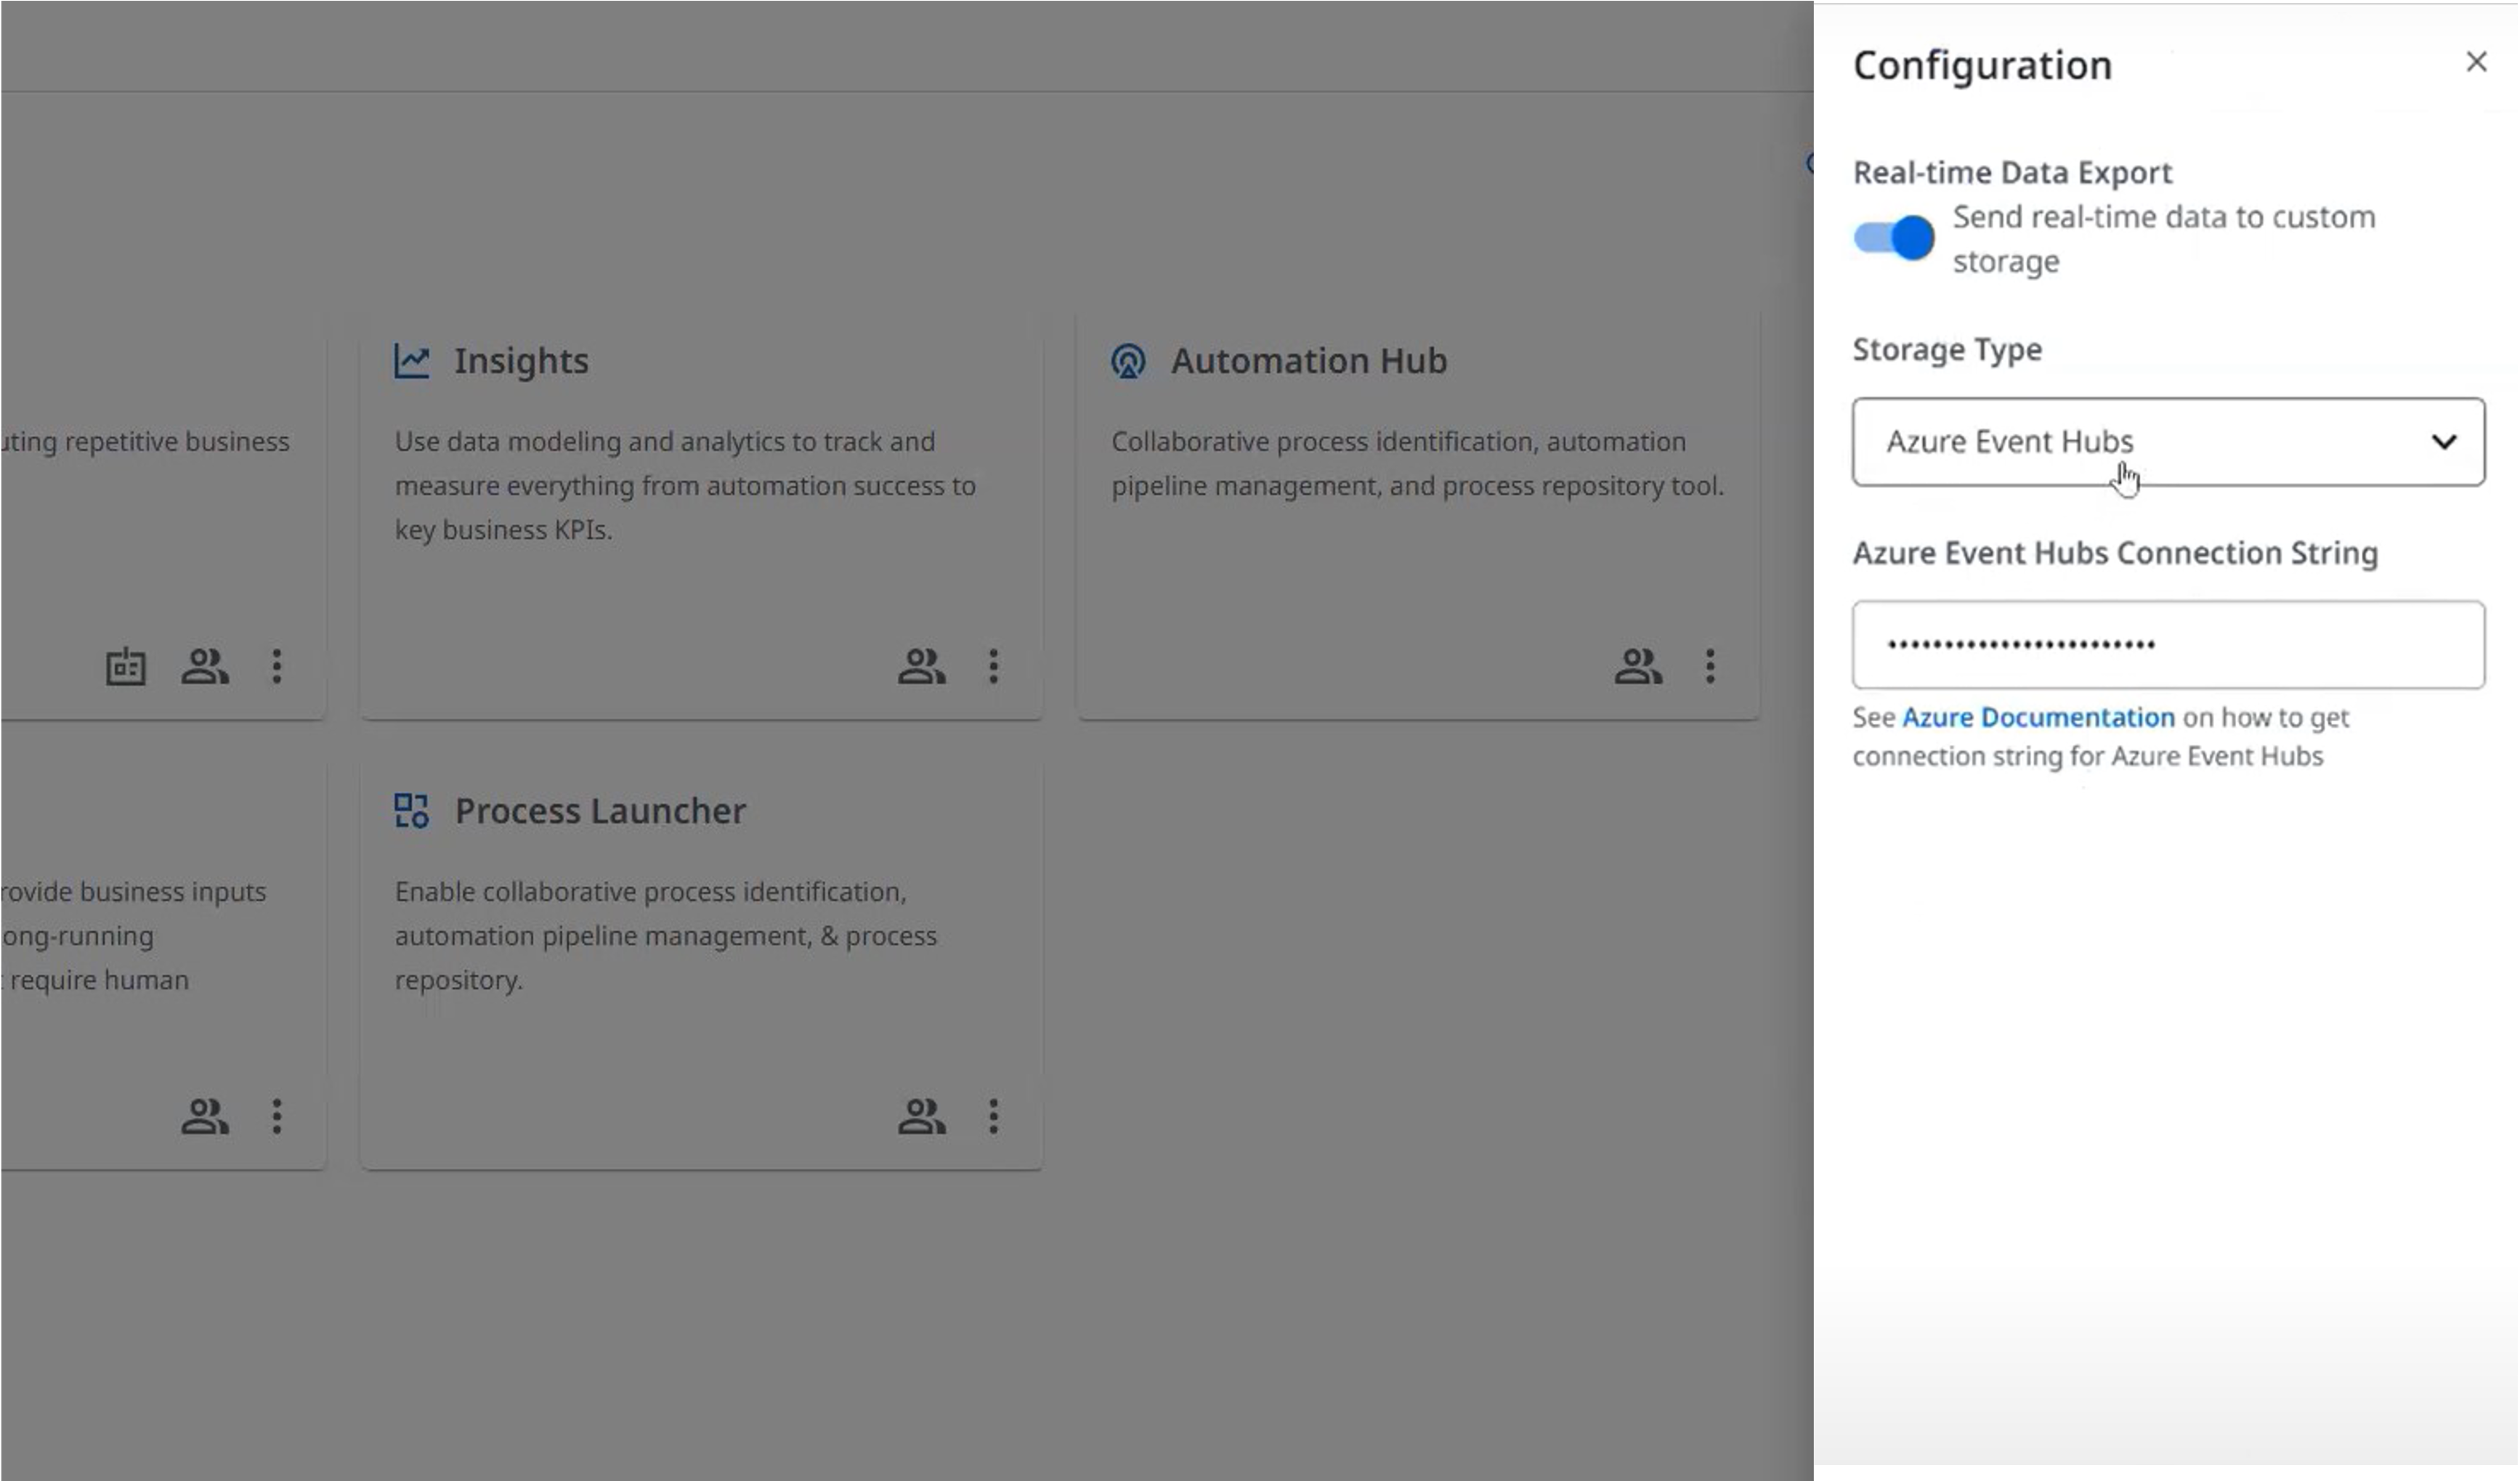Click the Automation Hub icon
The width and height of the screenshot is (2520, 1481).
(1128, 361)
